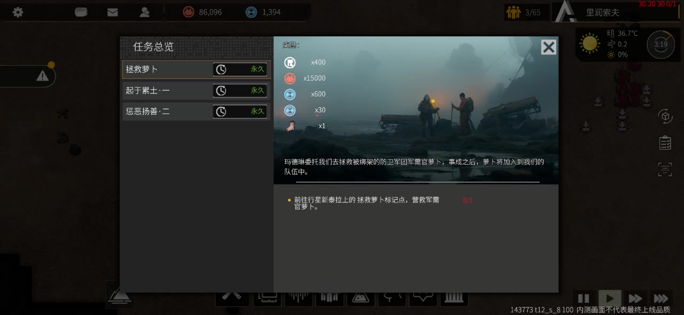Click the 任务总览 panel title
The width and height of the screenshot is (684, 315).
(x=153, y=47)
